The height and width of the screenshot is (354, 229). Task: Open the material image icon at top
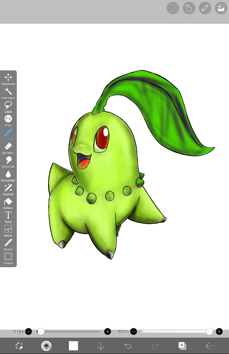[221, 8]
